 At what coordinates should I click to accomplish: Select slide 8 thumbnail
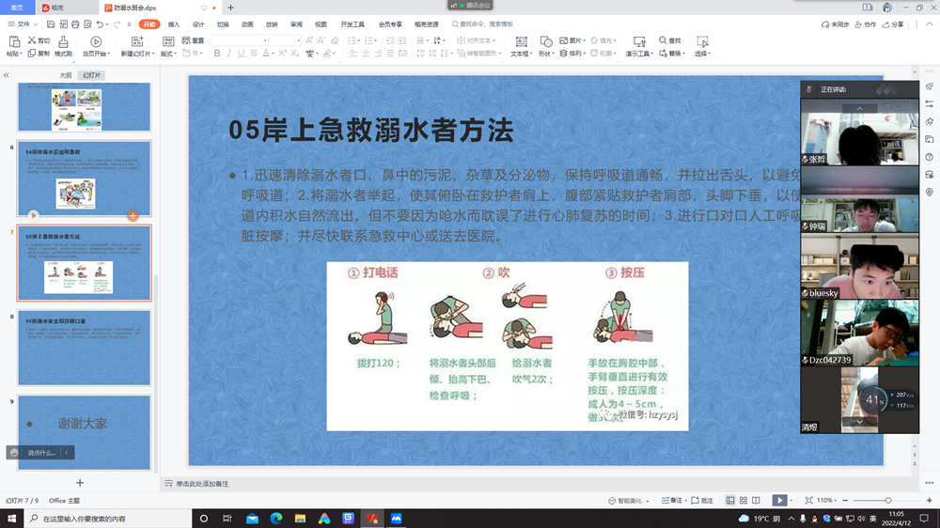84,348
